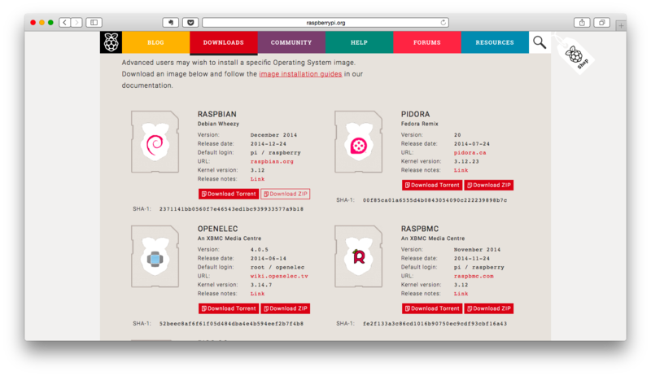Click the PIDORA heading
Screen dimensions: 651x376
coord(415,114)
